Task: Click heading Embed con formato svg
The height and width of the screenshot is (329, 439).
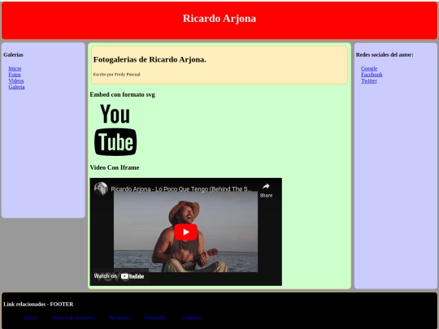Action: pyautogui.click(x=122, y=94)
